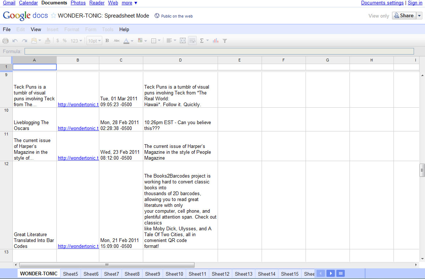Select the 'Liveblogging The Oscars' cell
Image resolution: width=425 pixels, height=279 pixels.
pos(34,119)
